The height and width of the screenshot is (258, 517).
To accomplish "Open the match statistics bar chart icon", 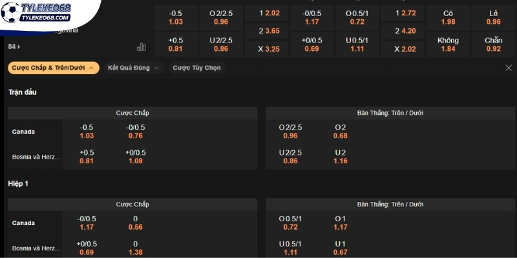I will pyautogui.click(x=141, y=46).
